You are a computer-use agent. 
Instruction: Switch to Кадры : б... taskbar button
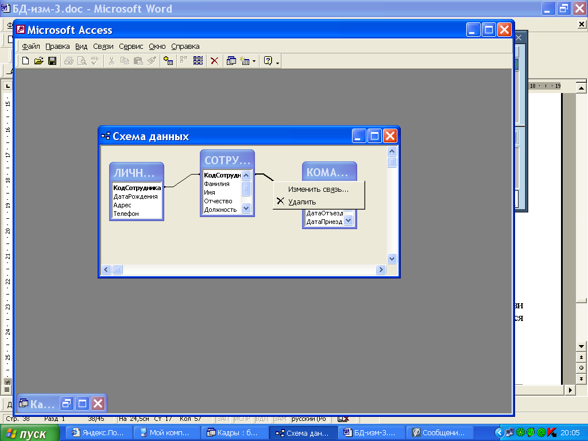tap(235, 433)
